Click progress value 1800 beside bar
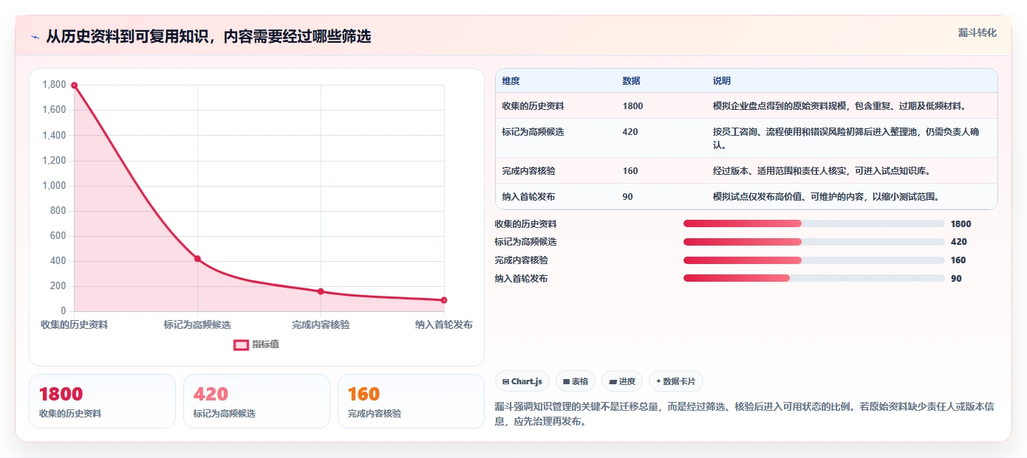The height and width of the screenshot is (458, 1027). [x=961, y=224]
